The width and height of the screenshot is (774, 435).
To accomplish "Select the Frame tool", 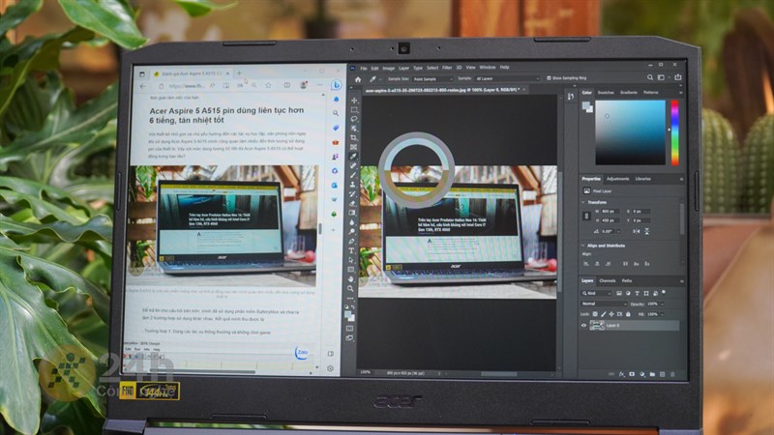I will click(353, 147).
